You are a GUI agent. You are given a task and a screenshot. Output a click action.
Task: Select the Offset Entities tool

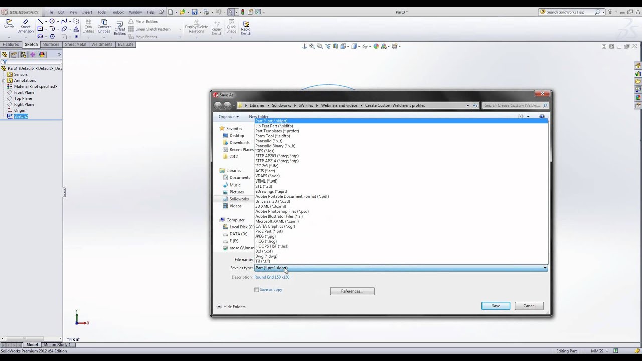pyautogui.click(x=120, y=28)
